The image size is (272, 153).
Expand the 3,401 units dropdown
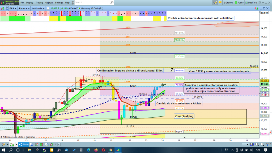point(37,8)
